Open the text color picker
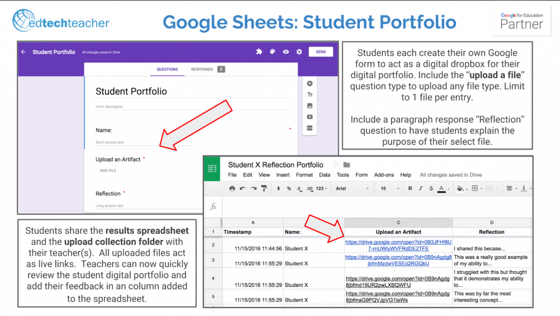This screenshot has height=316, width=560. 441,188
